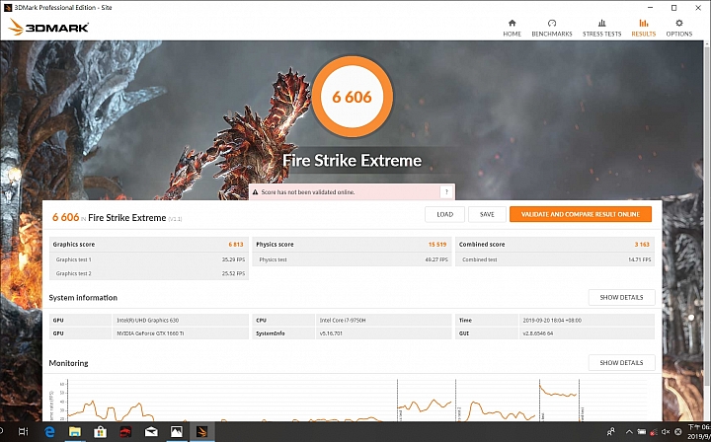Viewport: 711px width, 442px height.
Task: Click the validation warning help question mark
Action: point(446,192)
